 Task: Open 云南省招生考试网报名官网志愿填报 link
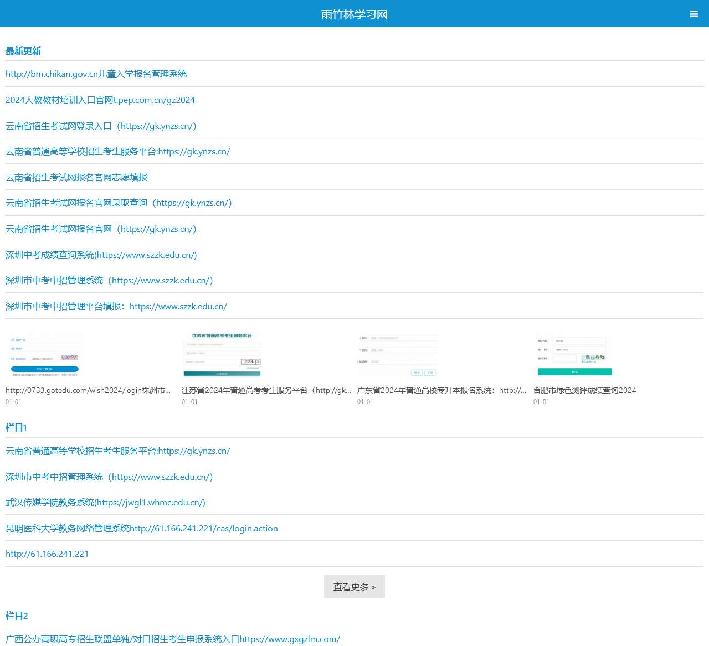[76, 178]
